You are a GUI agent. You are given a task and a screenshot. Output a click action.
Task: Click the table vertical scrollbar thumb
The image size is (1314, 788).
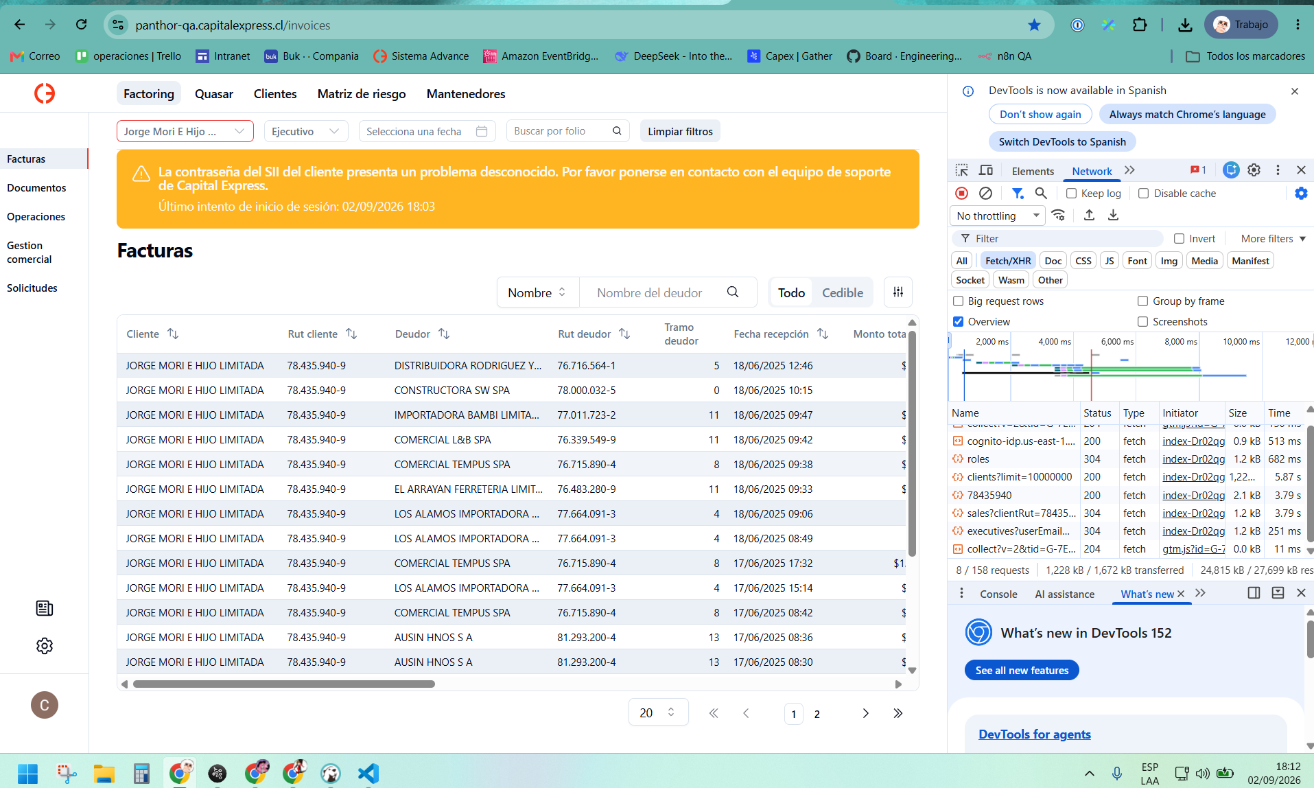pyautogui.click(x=912, y=443)
